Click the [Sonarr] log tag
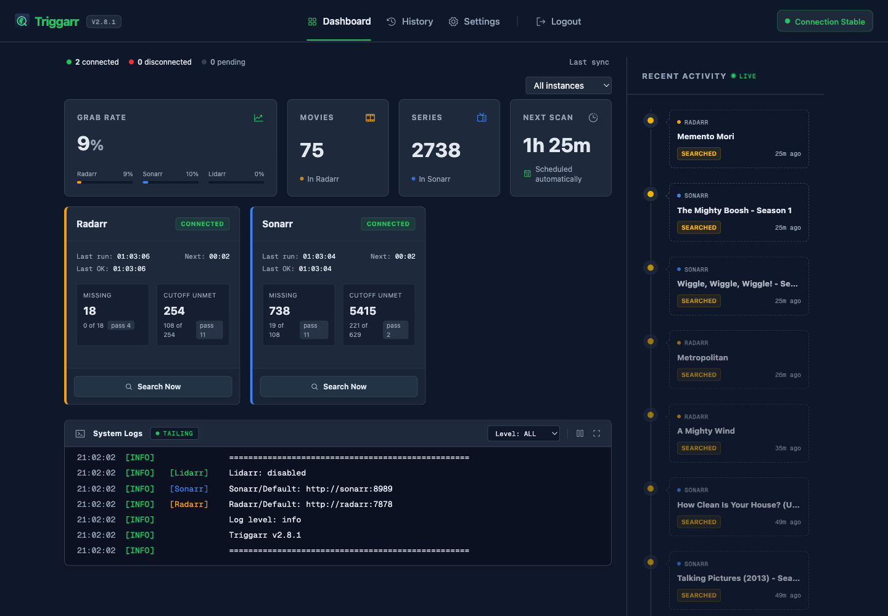 click(x=189, y=489)
